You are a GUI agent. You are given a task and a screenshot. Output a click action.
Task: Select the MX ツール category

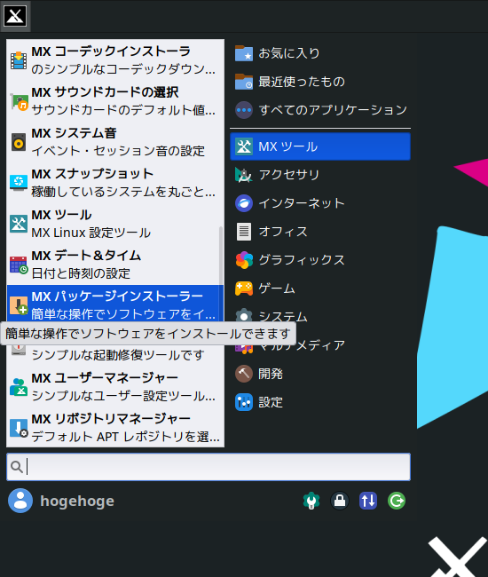point(320,146)
